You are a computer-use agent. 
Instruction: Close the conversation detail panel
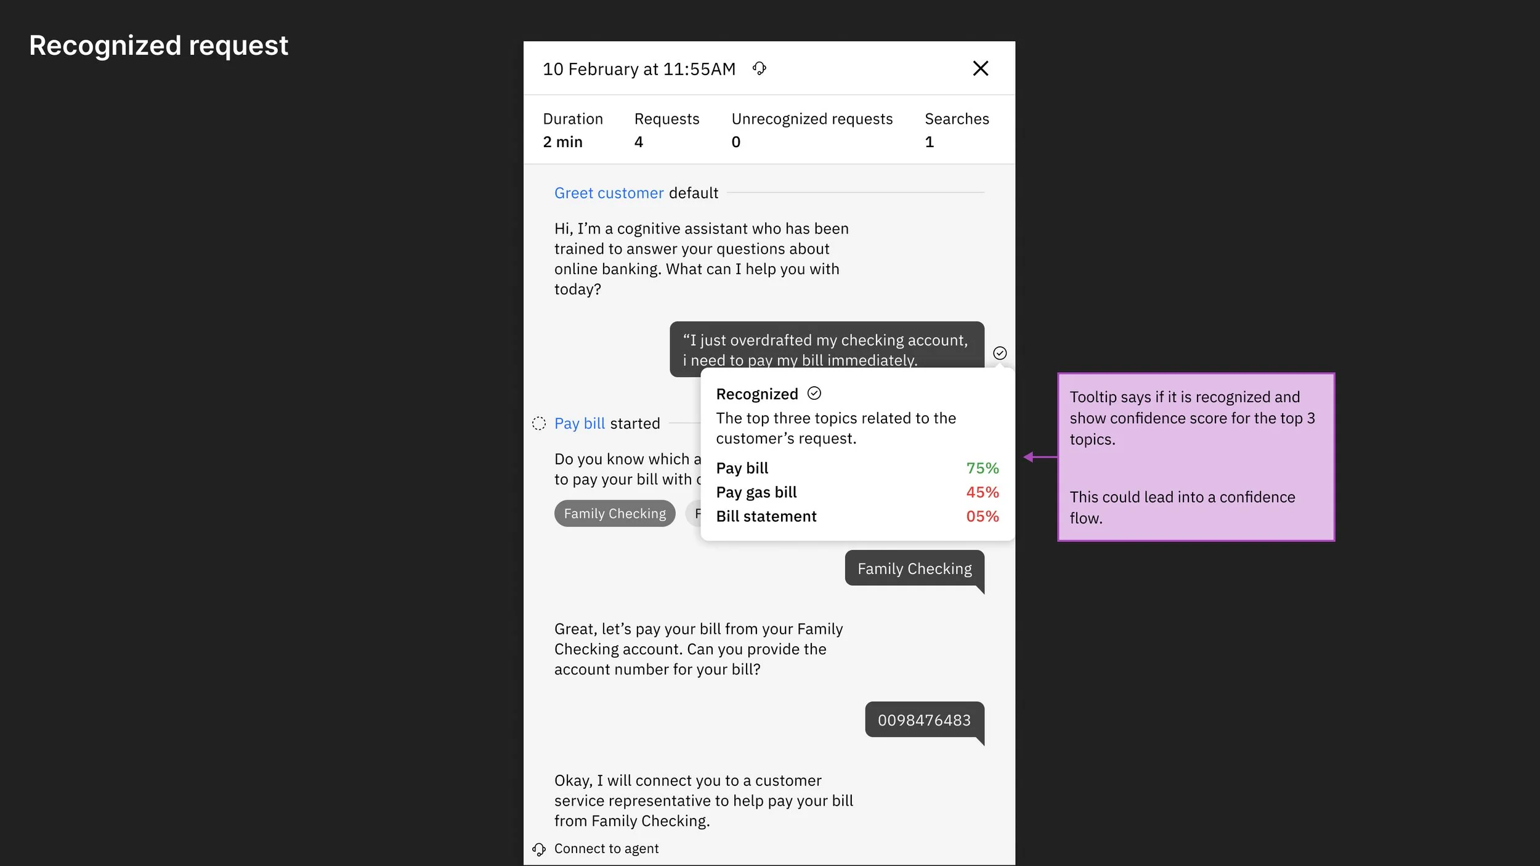[980, 68]
